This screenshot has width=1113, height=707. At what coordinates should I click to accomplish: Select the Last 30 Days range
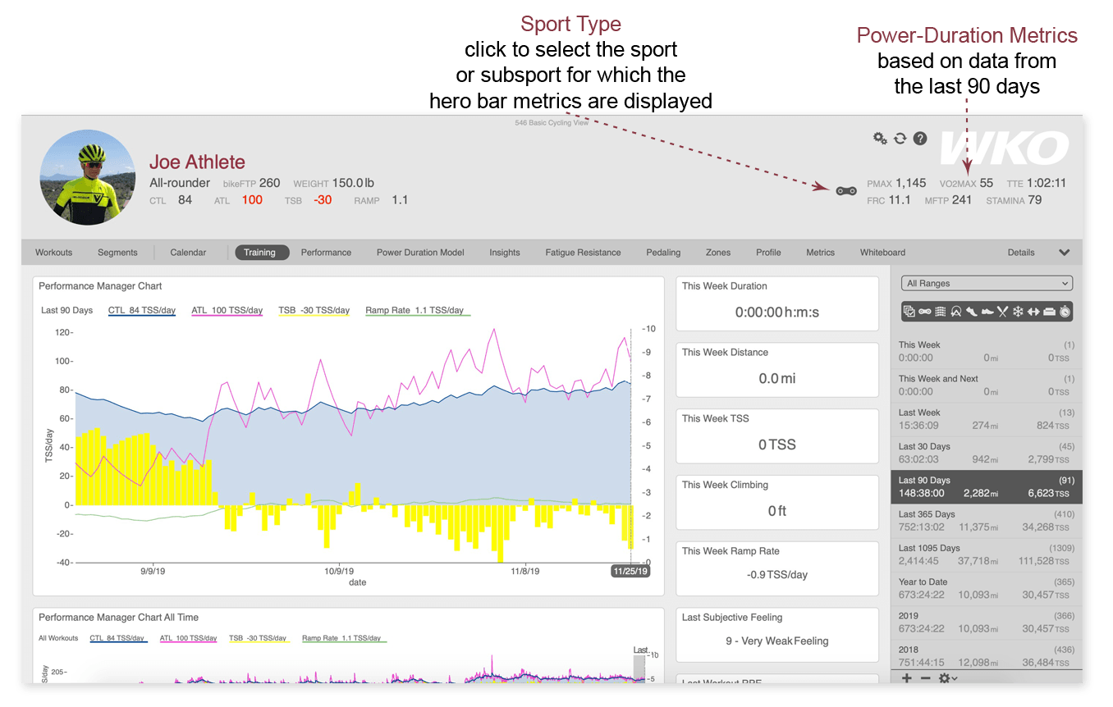point(986,453)
